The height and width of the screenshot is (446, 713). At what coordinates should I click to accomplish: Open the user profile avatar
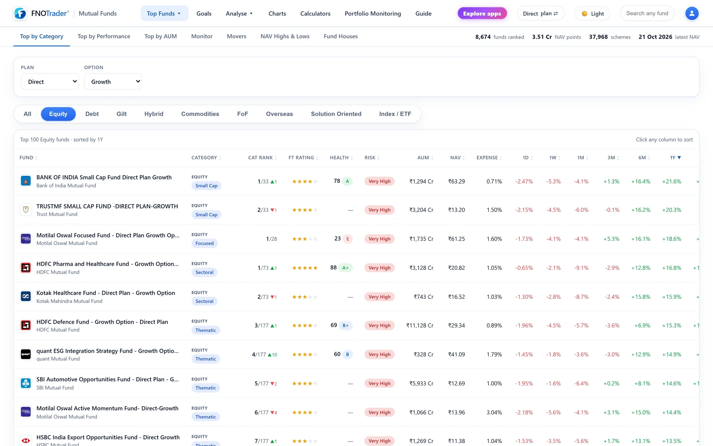tap(691, 13)
